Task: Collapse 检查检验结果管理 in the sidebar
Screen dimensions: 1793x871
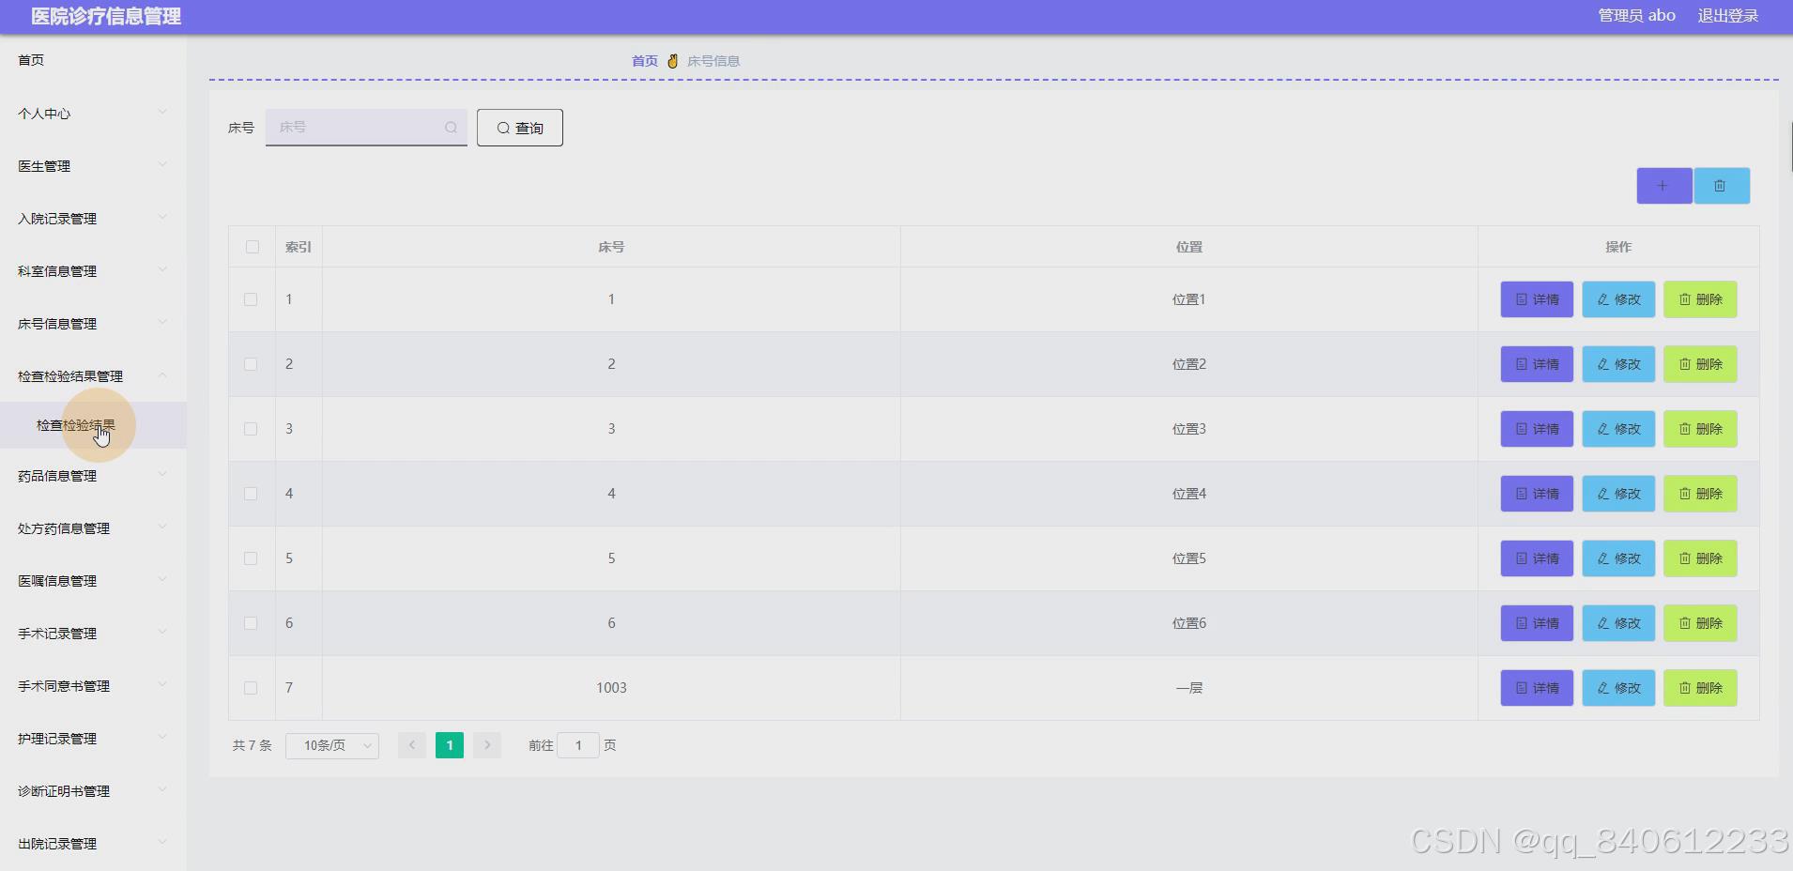Action: pos(93,376)
